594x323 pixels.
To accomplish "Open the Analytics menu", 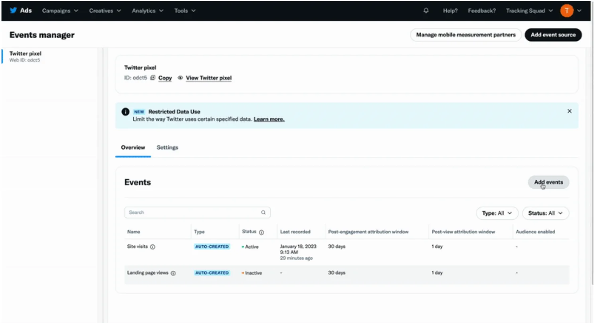I will (148, 11).
